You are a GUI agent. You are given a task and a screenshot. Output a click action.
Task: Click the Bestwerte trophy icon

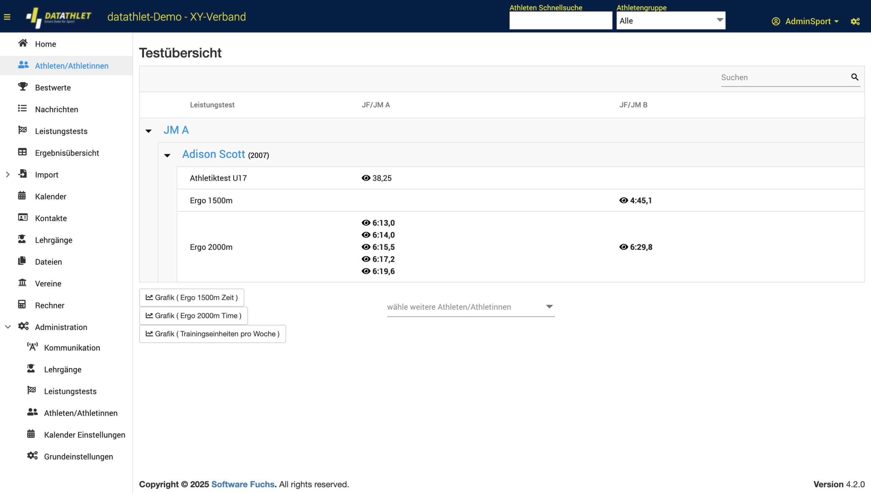tap(23, 87)
